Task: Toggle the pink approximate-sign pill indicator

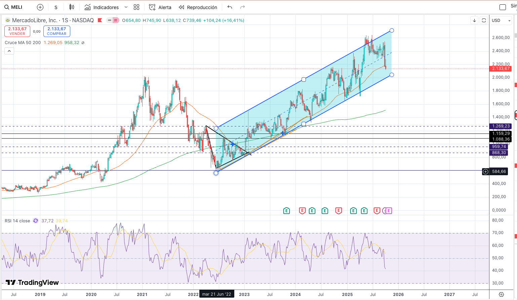Action: click(x=116, y=20)
